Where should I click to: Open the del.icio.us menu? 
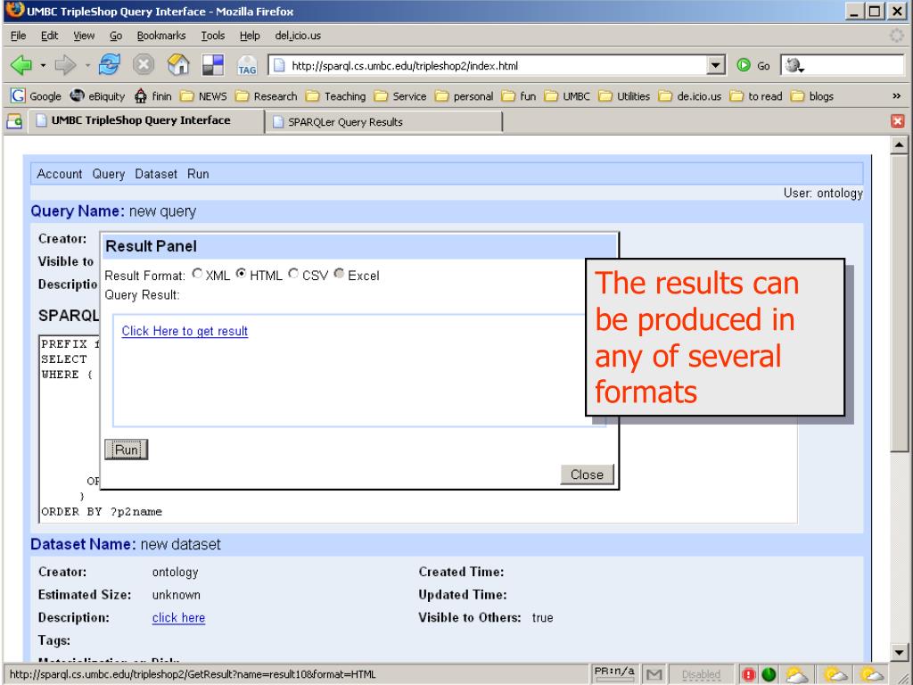tap(298, 36)
